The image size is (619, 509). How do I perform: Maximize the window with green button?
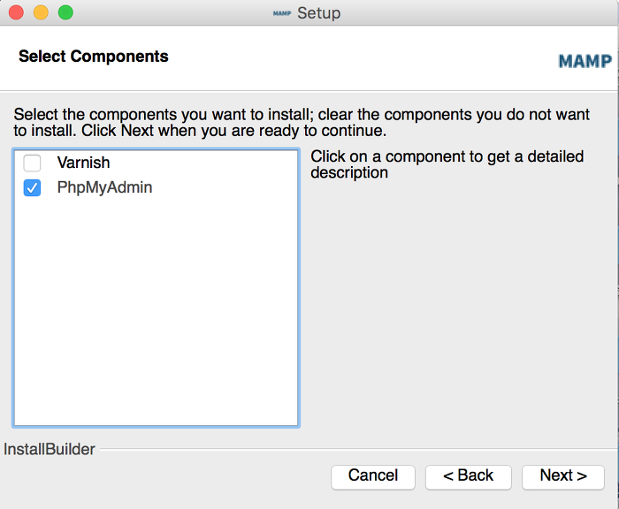65,12
